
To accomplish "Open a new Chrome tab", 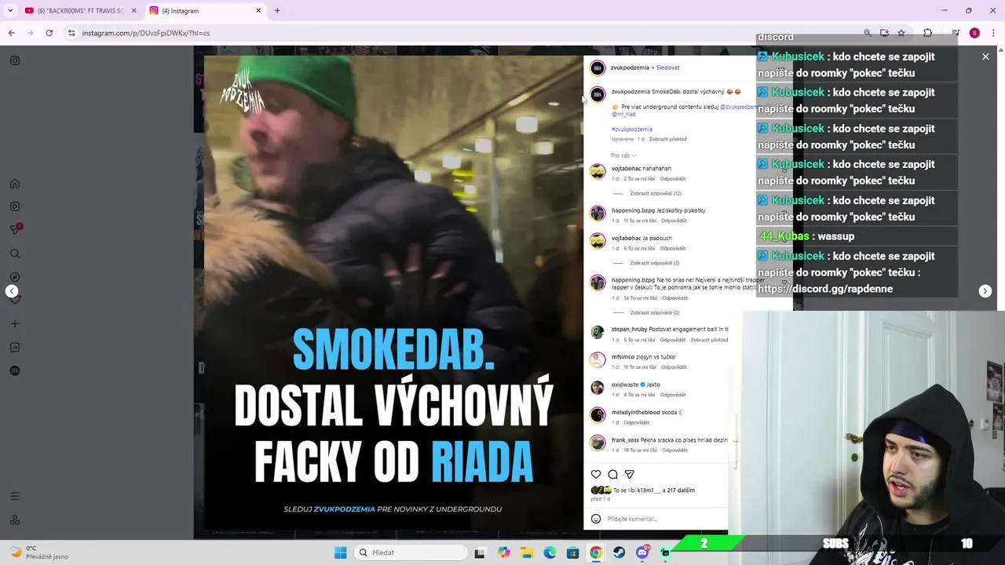I will pos(277,11).
